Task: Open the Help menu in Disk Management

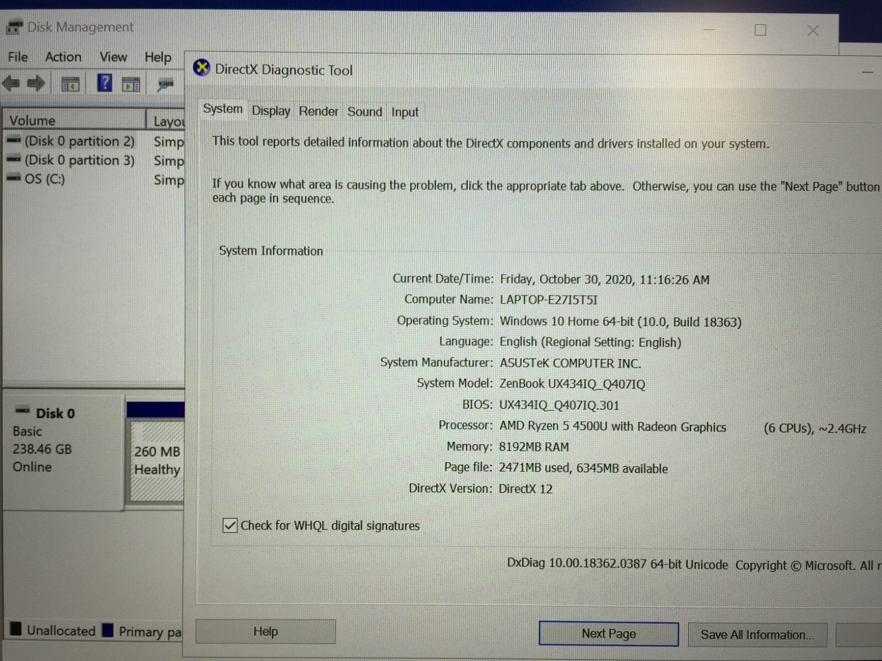Action: 158,57
